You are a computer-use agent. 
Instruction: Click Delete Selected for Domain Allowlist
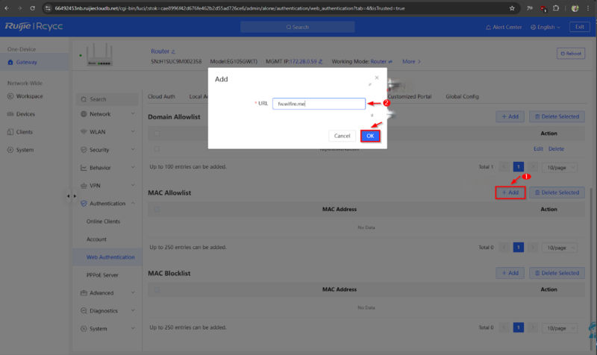coord(557,117)
